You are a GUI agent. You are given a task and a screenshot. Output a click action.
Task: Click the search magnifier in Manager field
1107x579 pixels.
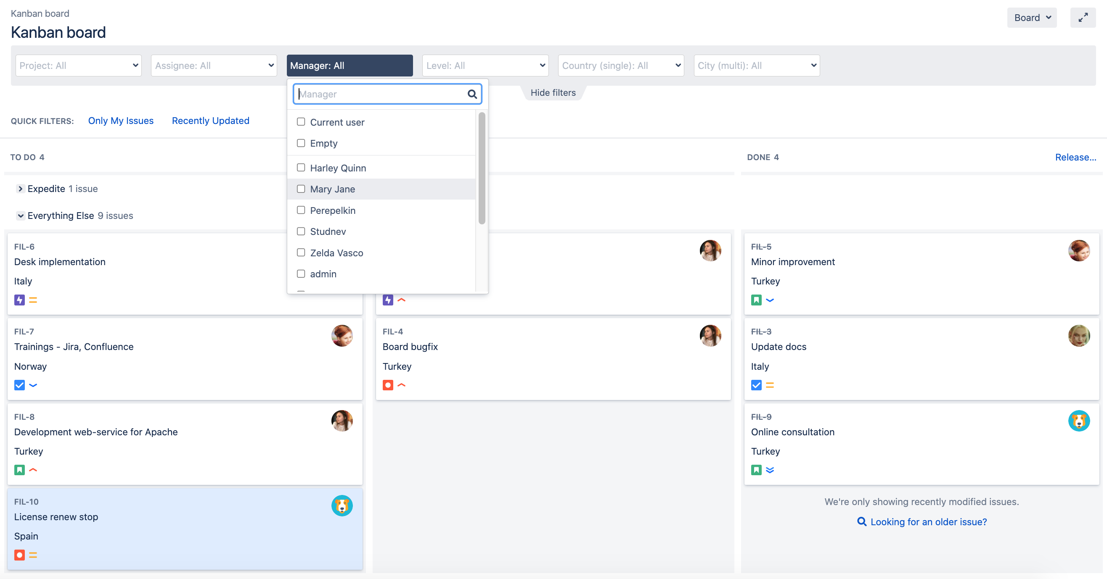click(x=472, y=94)
